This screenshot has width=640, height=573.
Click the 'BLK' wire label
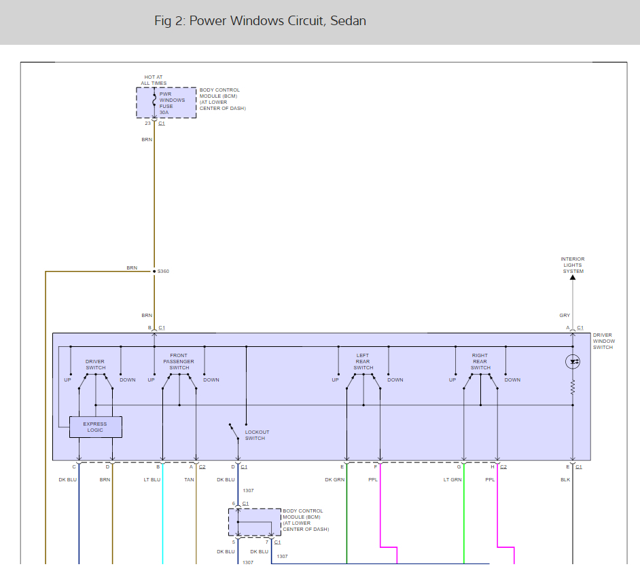click(565, 479)
